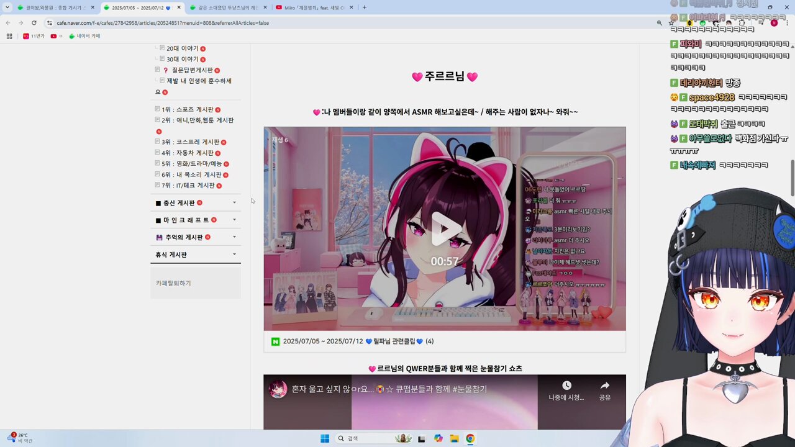Open 1위 : 스포츠 게시판
The width and height of the screenshot is (795, 447).
[187, 109]
